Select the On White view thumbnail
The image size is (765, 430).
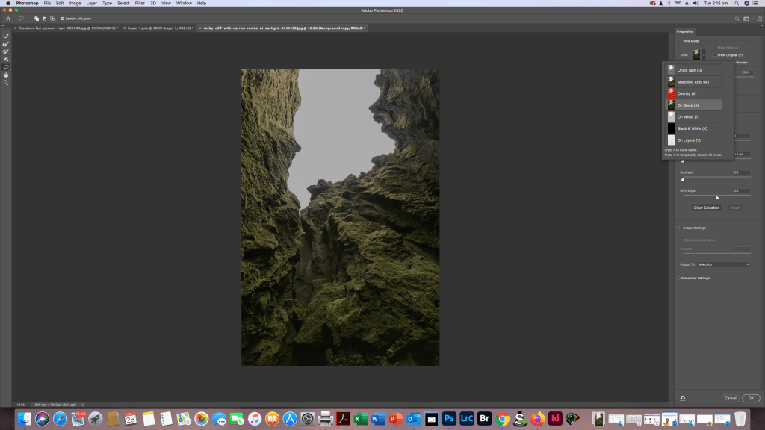coord(671,117)
